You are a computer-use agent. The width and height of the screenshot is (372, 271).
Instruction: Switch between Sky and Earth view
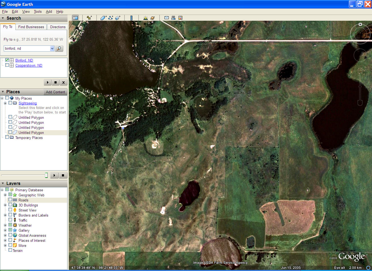pos(153,18)
